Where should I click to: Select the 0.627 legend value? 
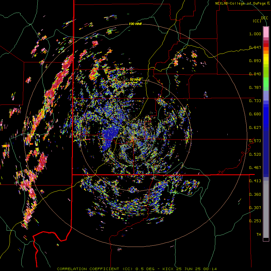(255, 128)
